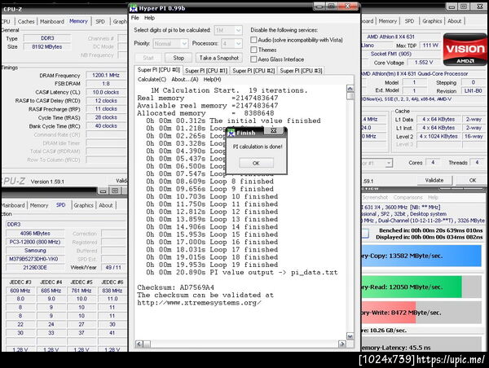Click Validate in the right CPU-Z window
489x368 pixels.
tap(434, 180)
